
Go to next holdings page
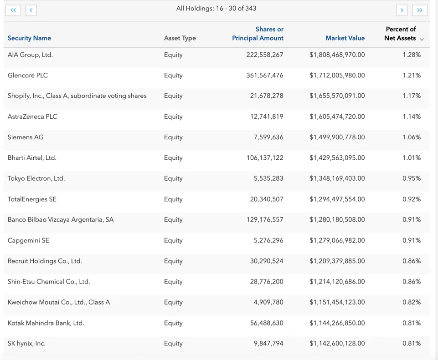[402, 10]
